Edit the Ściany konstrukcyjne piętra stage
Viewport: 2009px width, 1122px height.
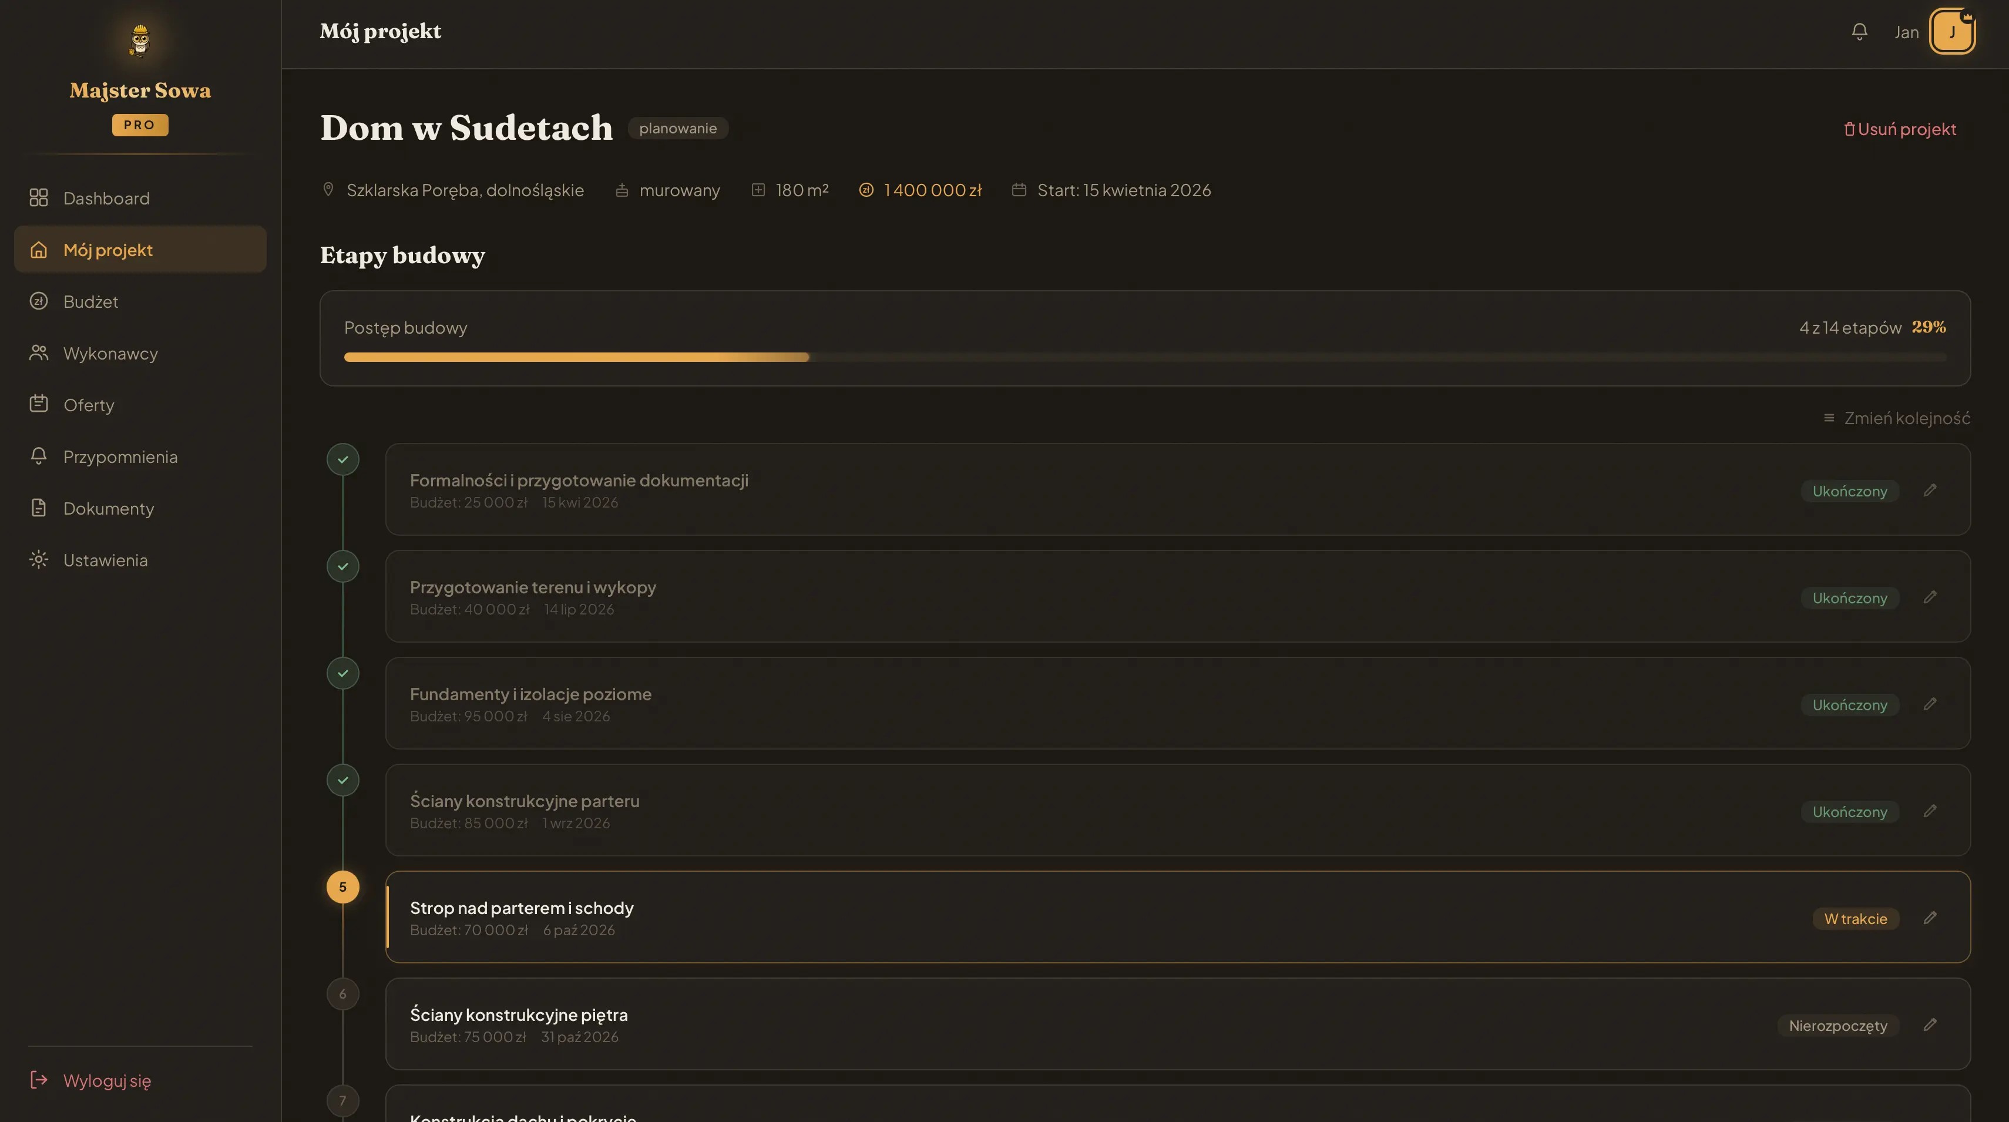(x=1930, y=1024)
